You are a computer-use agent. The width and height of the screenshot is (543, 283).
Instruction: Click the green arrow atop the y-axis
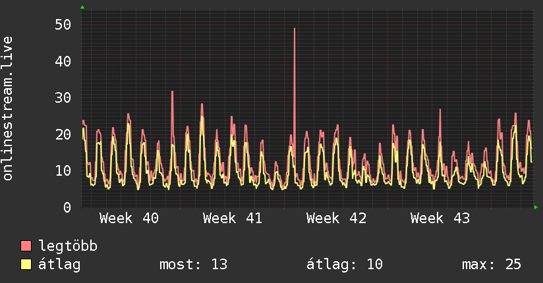82,7
